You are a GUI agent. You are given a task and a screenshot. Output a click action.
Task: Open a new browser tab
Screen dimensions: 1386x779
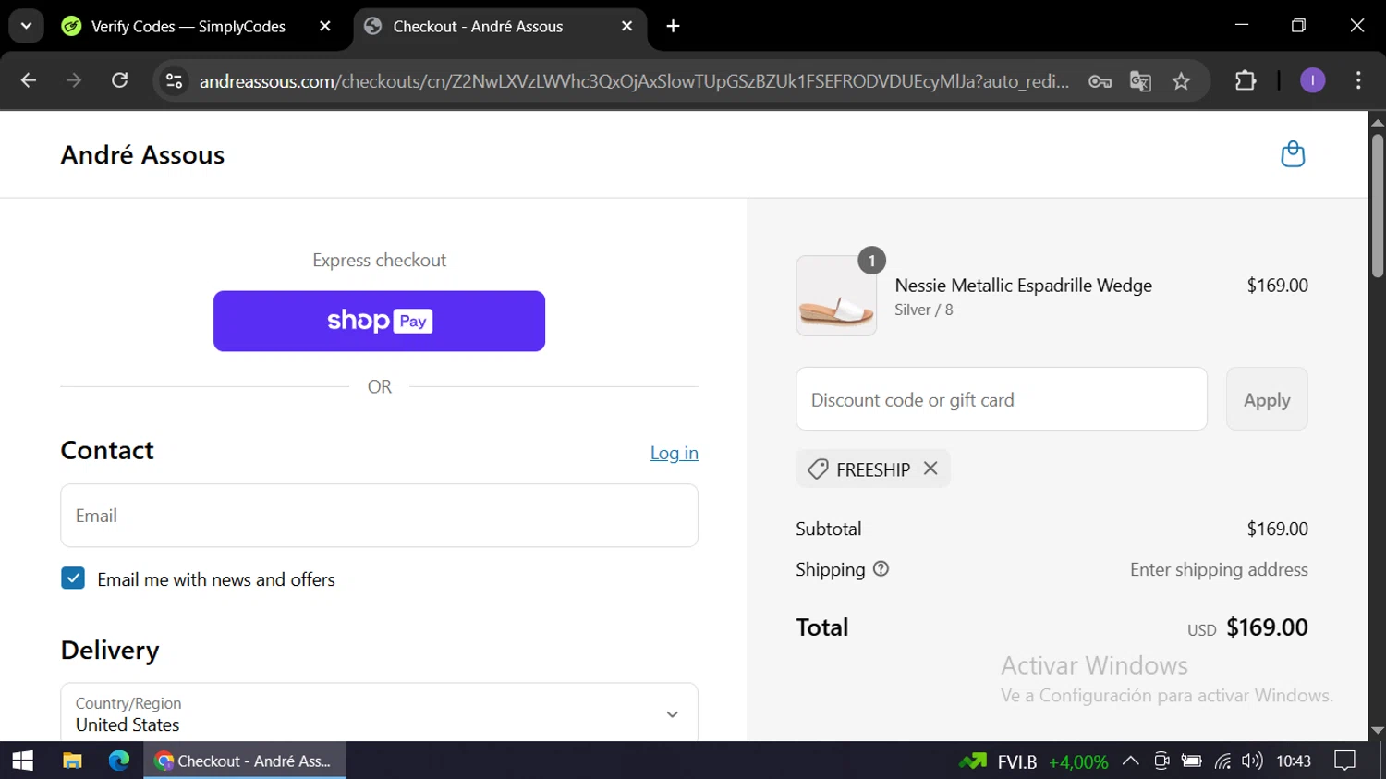click(673, 26)
